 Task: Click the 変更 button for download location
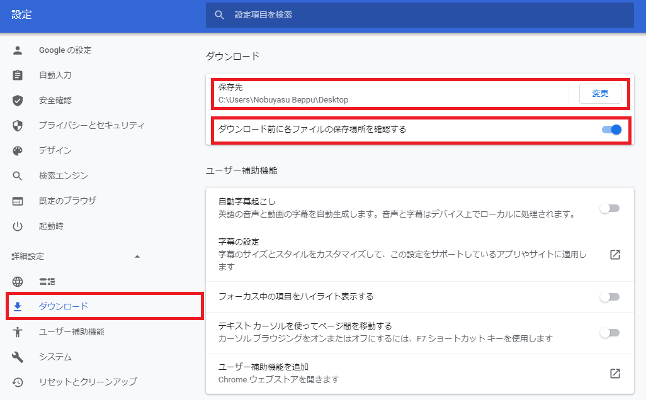[600, 94]
